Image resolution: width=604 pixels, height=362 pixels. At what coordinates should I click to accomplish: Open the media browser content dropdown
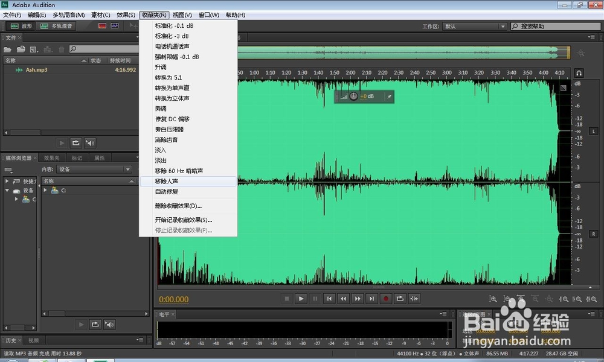point(94,170)
